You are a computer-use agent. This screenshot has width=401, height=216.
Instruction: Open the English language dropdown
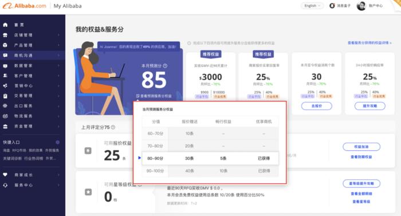coord(312,6)
